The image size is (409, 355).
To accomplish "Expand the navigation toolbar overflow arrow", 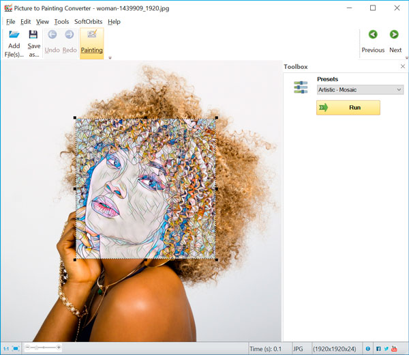I will [407, 58].
